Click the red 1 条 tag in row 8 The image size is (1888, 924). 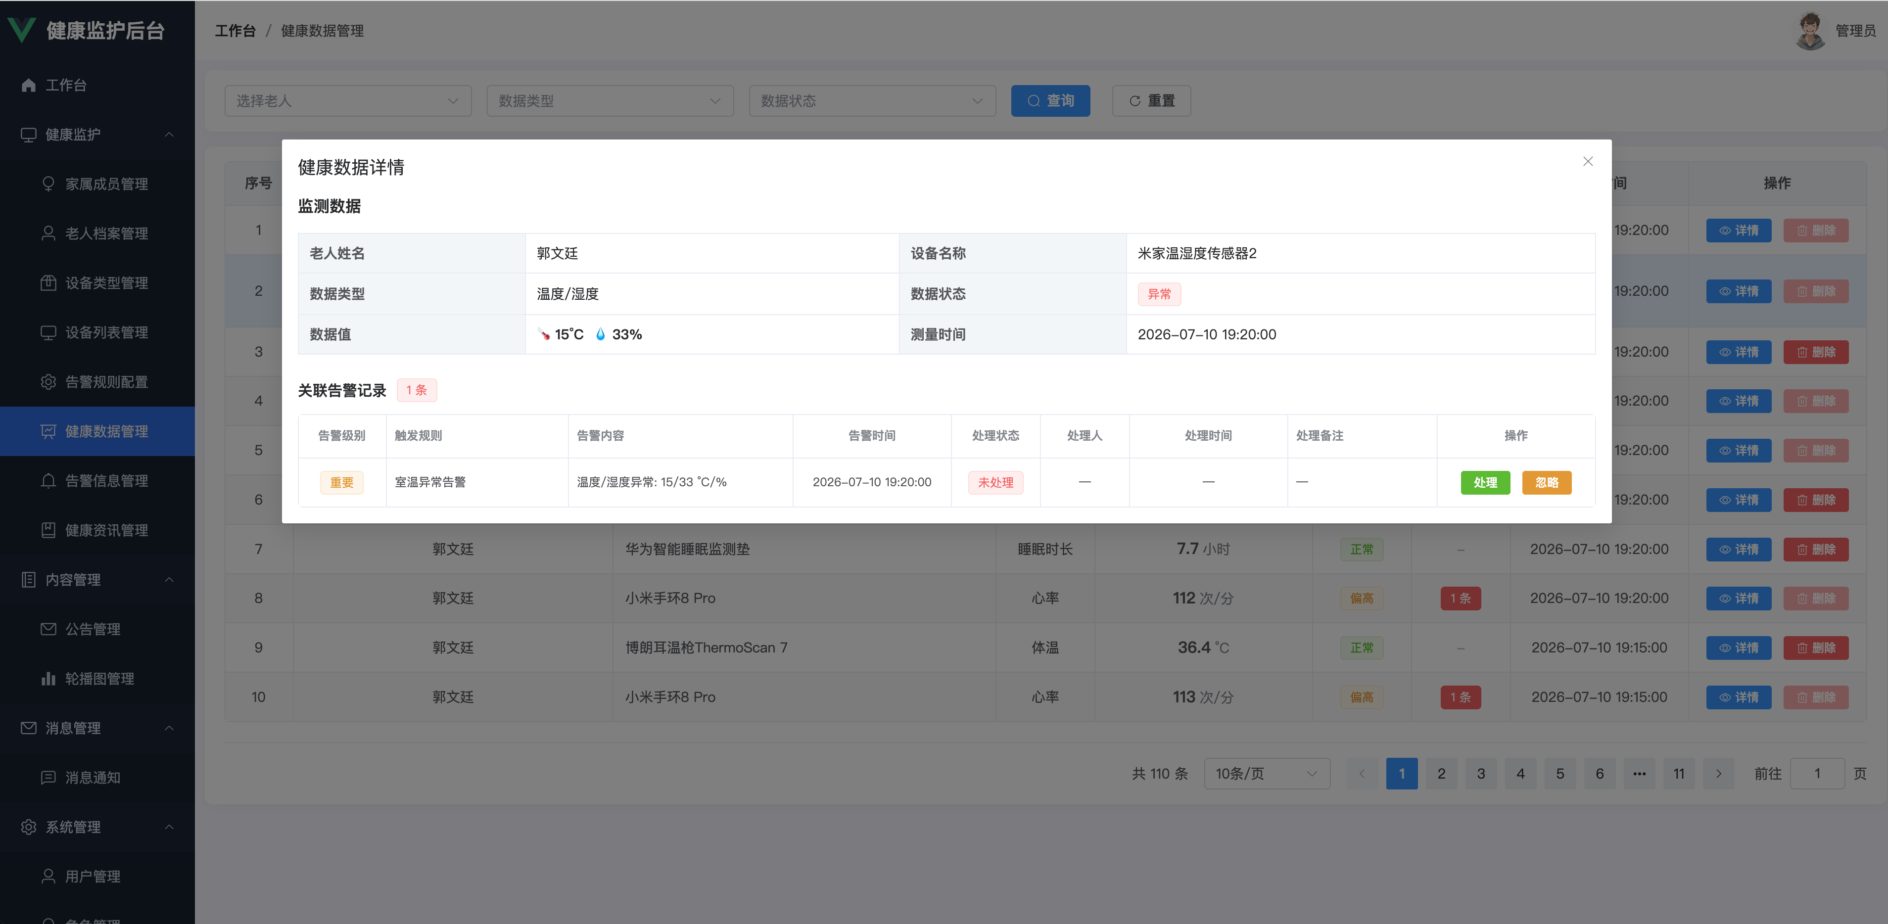[x=1460, y=599]
